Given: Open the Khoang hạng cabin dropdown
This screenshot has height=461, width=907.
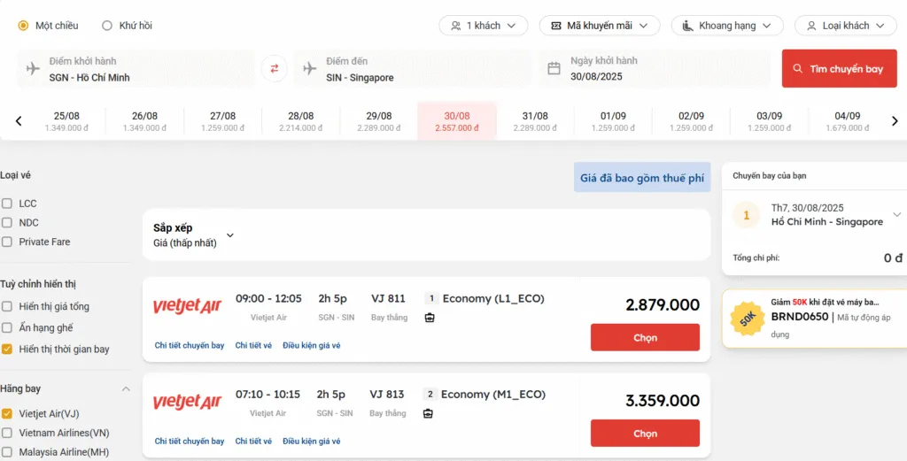Looking at the screenshot, I should click(x=728, y=26).
